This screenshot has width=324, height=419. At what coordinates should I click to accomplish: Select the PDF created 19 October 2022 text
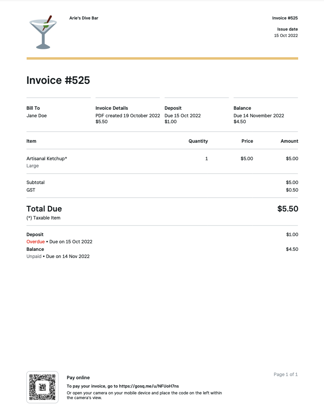[128, 116]
